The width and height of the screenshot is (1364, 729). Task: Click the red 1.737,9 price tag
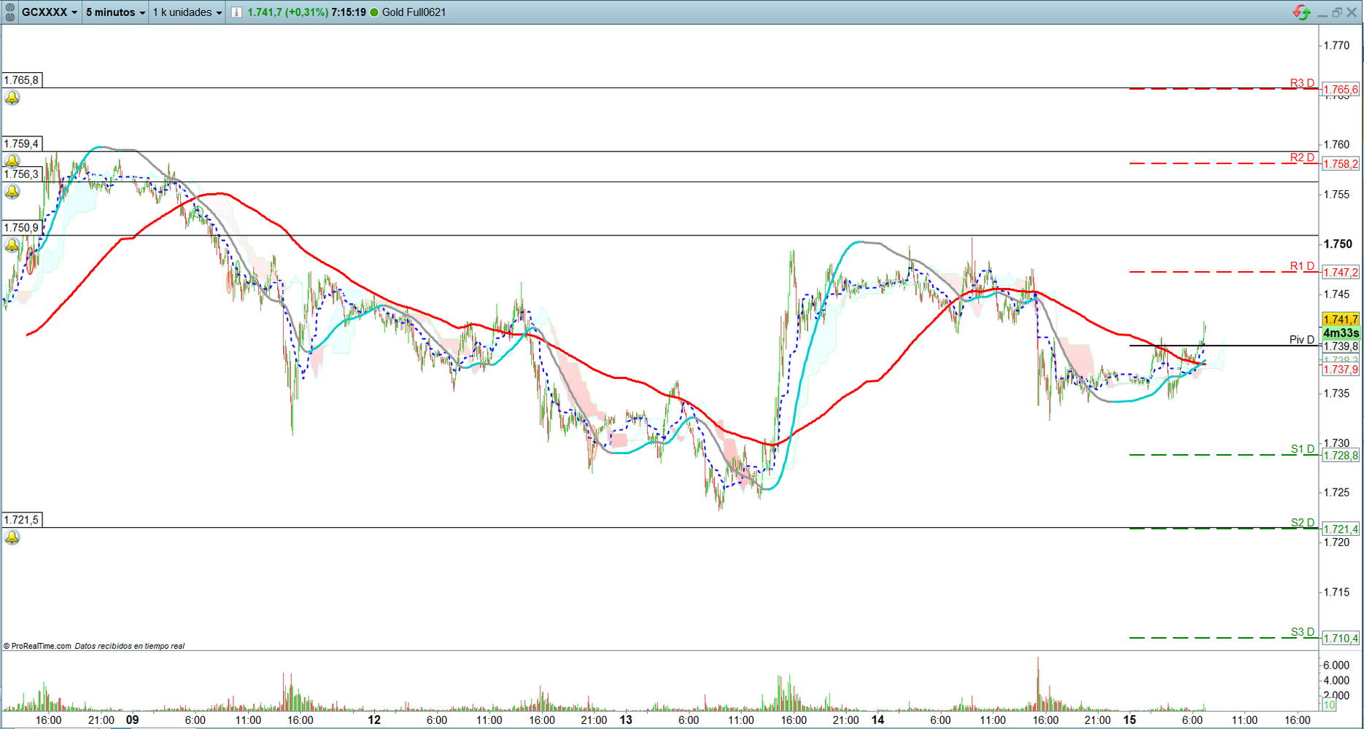tap(1341, 370)
